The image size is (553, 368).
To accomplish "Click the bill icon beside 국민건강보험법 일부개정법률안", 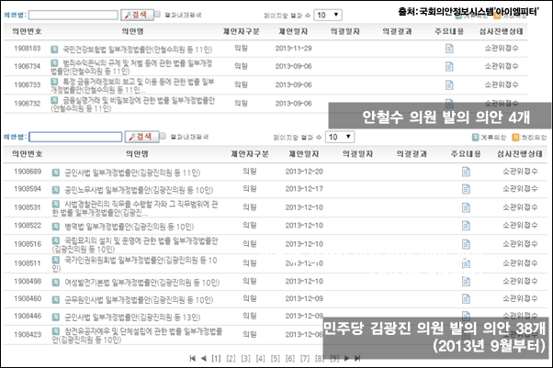I will tap(54, 50).
